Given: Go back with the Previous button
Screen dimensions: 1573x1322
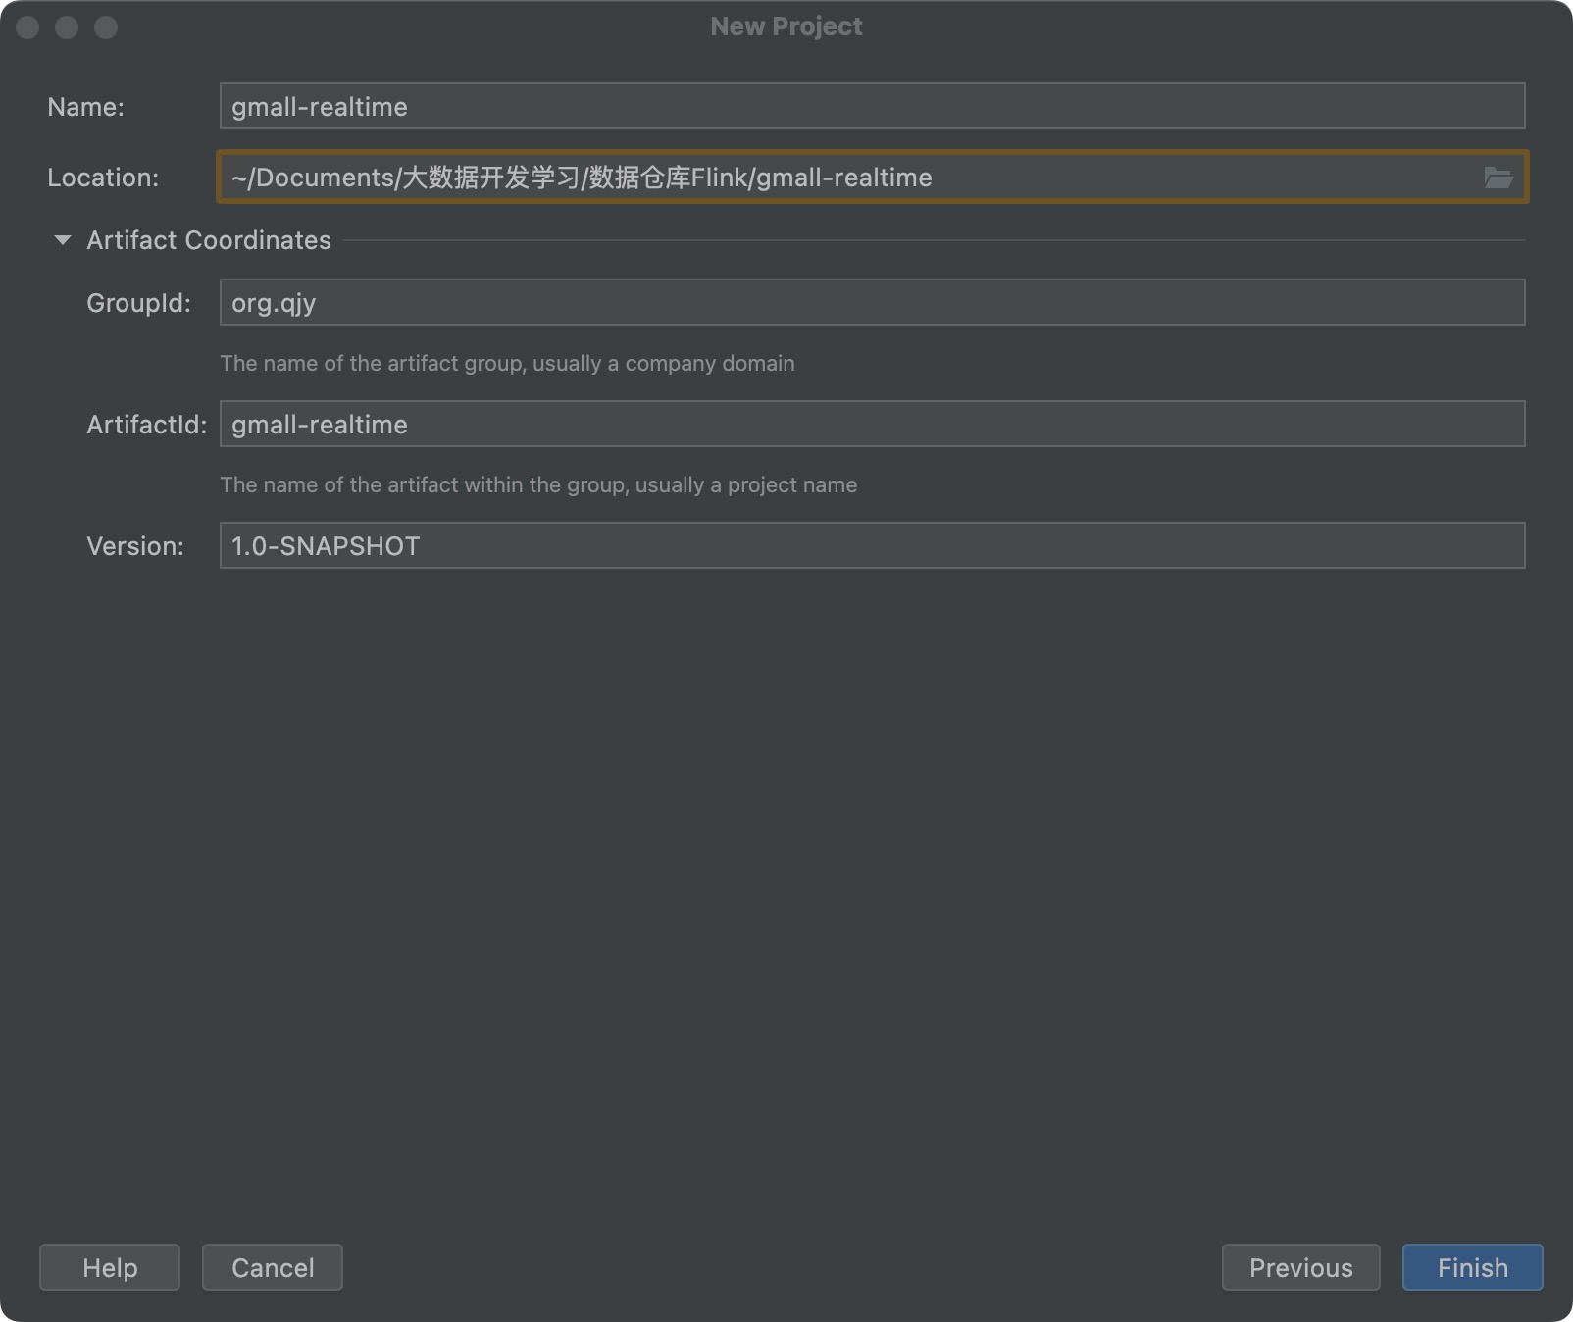Looking at the screenshot, I should click(1300, 1267).
